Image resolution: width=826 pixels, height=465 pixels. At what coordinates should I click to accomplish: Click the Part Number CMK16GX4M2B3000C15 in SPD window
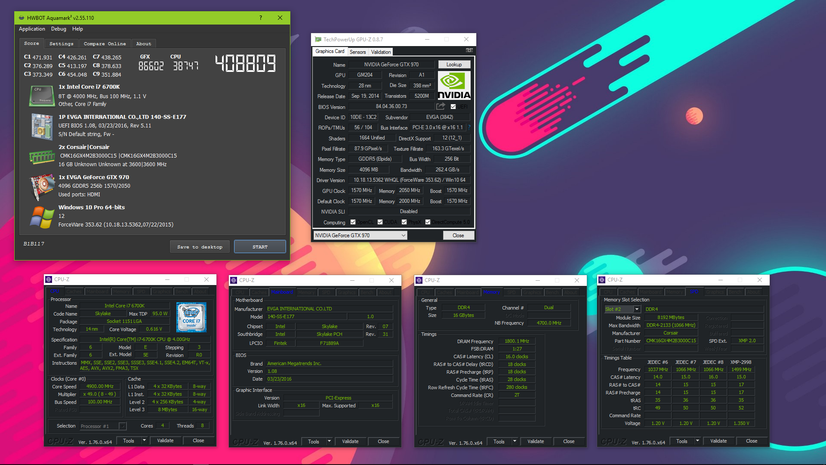coord(671,341)
